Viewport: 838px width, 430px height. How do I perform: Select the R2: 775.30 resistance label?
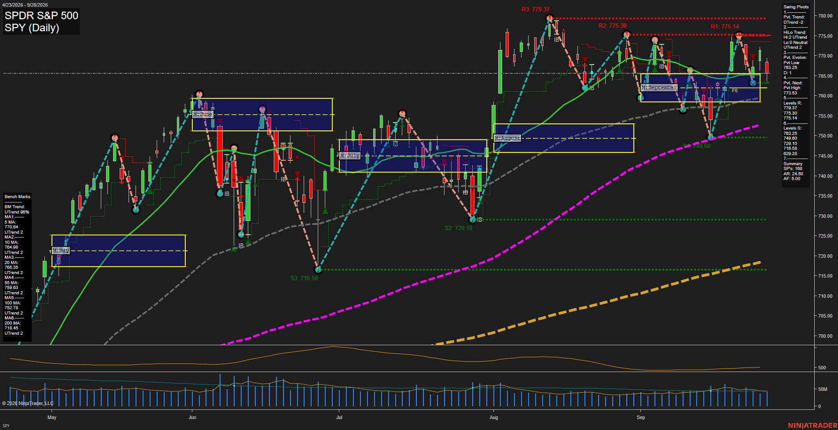[612, 26]
